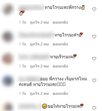Open the blurred username of first comment
This screenshot has width=102, height=111.
click(x=30, y=7)
